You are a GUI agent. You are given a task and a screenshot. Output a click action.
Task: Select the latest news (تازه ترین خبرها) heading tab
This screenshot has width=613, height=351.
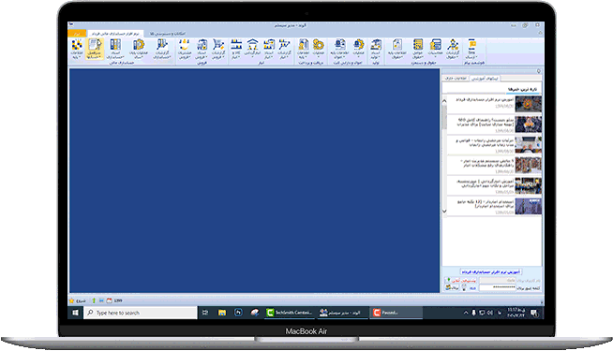[x=522, y=90]
